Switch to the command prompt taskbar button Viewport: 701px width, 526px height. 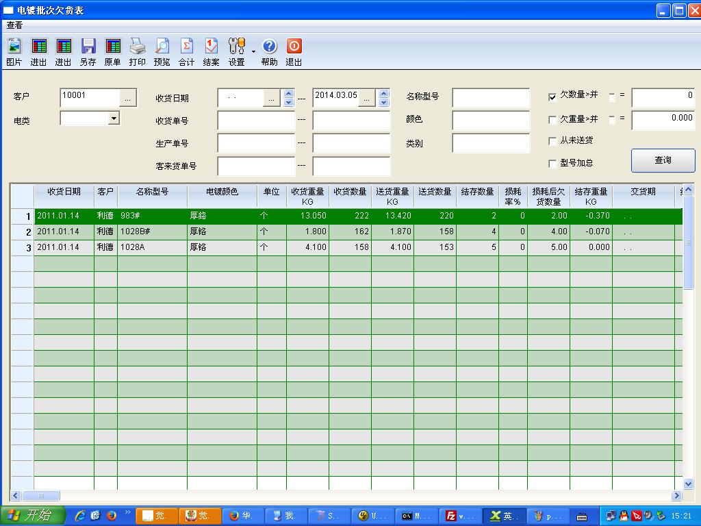tap(417, 516)
